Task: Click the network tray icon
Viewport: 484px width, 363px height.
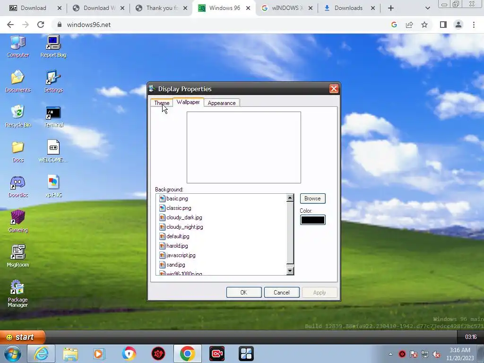Action: click(x=425, y=354)
